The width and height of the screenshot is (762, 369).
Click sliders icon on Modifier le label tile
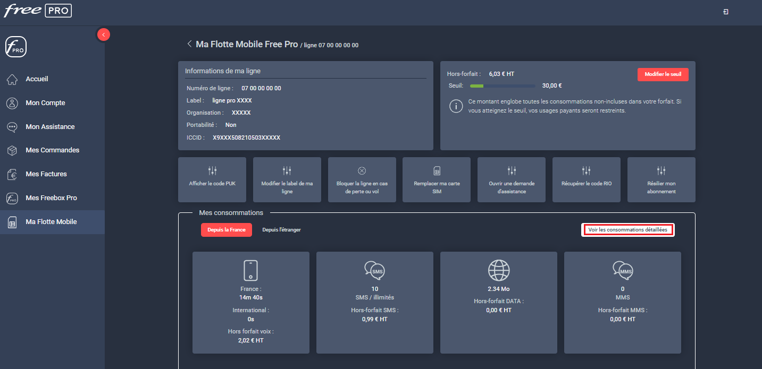(x=287, y=170)
